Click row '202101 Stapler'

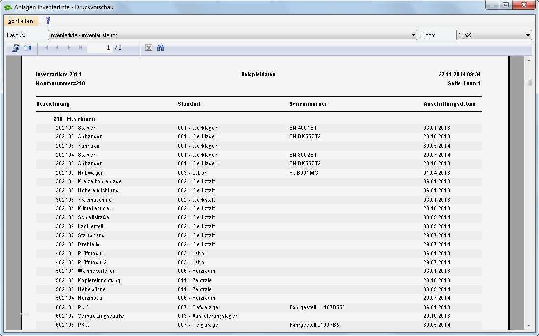[259, 128]
